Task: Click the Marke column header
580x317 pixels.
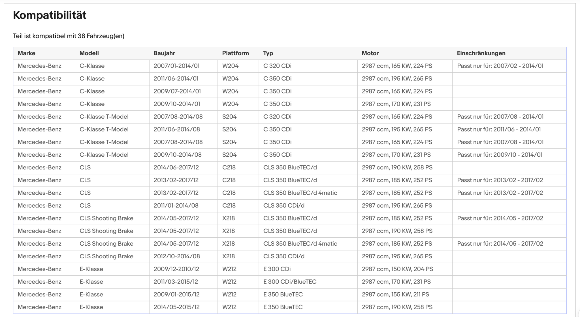Action: [x=27, y=53]
